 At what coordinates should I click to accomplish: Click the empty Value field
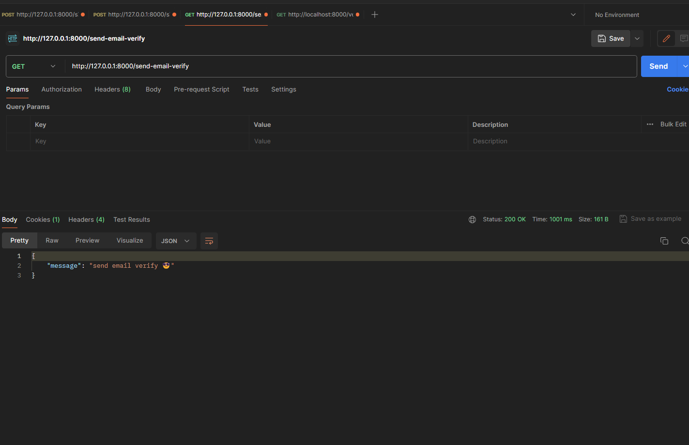[x=358, y=141]
